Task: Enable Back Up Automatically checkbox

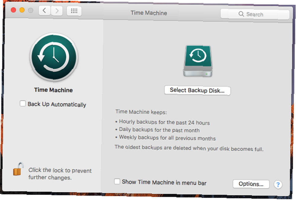Action: (23, 103)
